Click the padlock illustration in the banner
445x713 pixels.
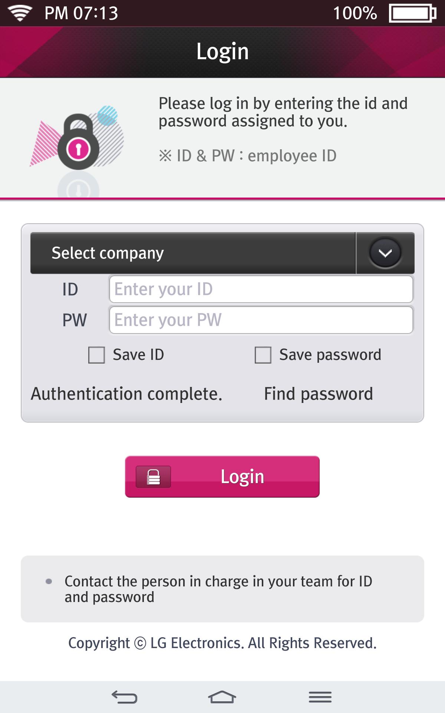pos(78,143)
